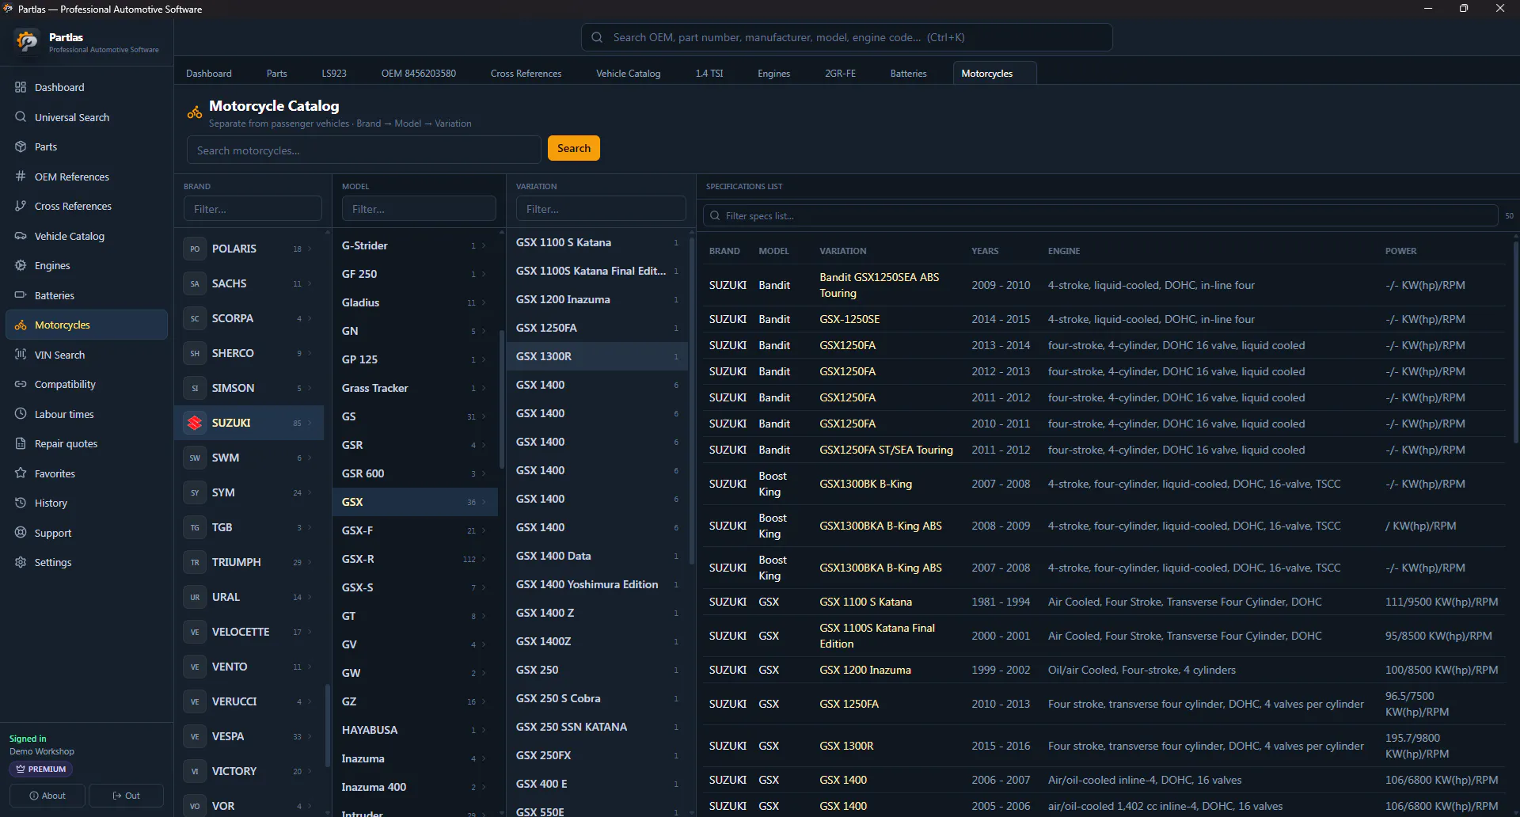Screen dimensions: 1520x817
Task: Click the orange Search button
Action: (574, 148)
